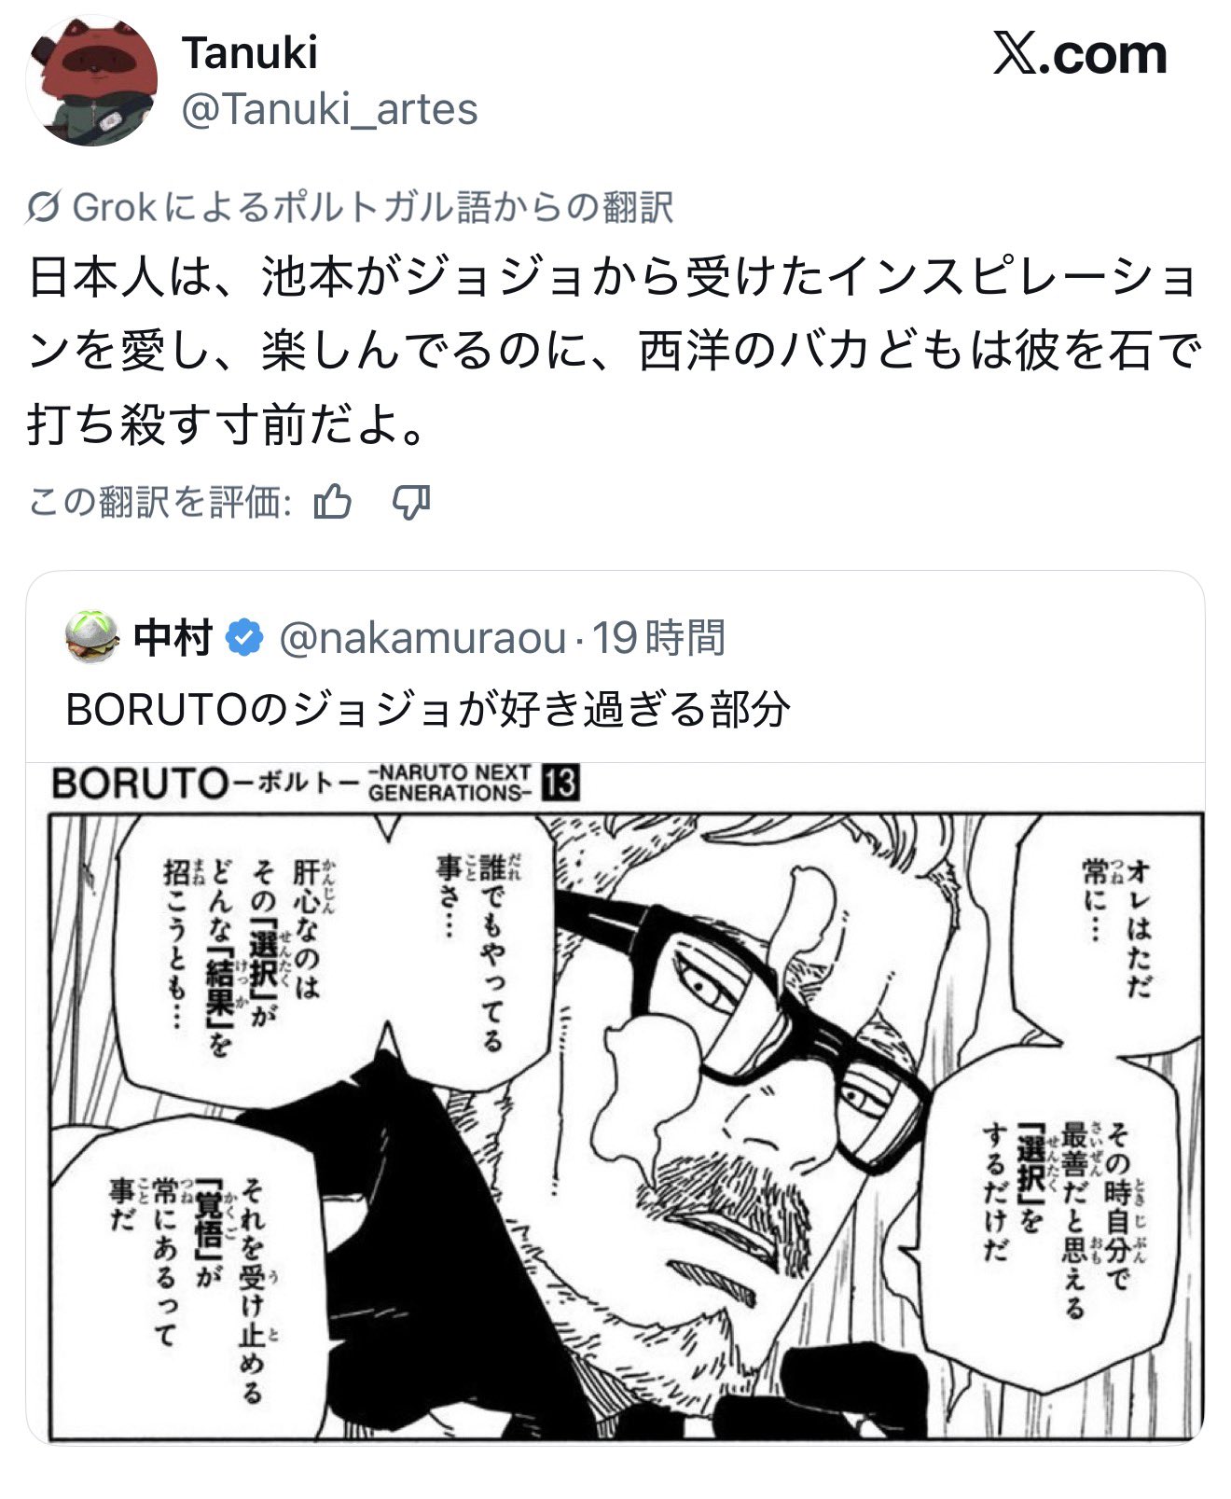Screen dimensions: 1231x1499
Task: Click the この翻訳を評価 label
Action: [161, 503]
